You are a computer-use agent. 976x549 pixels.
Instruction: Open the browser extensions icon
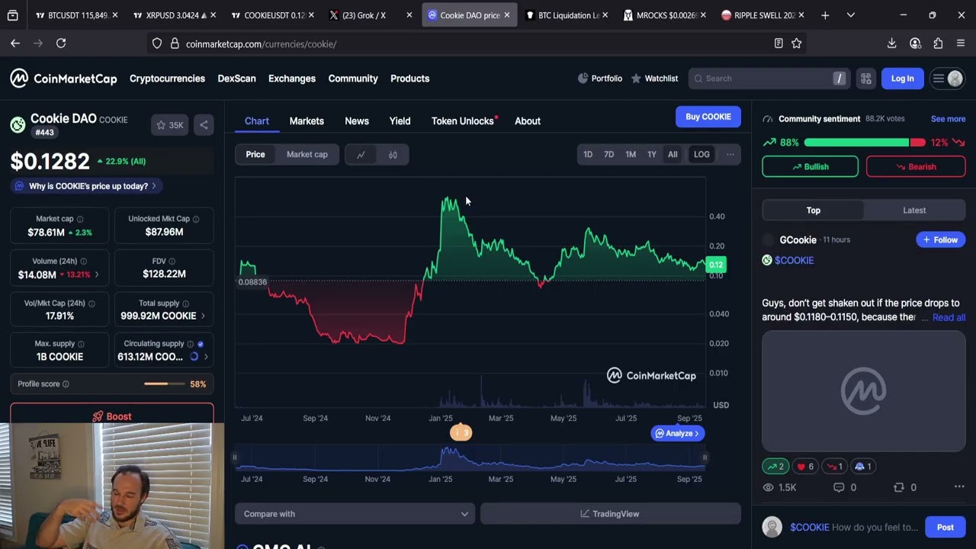938,43
